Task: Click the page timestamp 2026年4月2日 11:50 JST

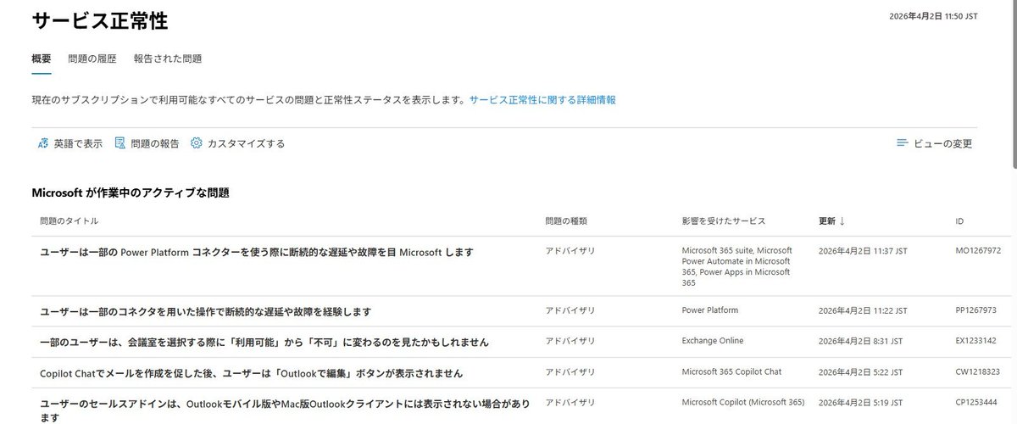Action: click(933, 16)
